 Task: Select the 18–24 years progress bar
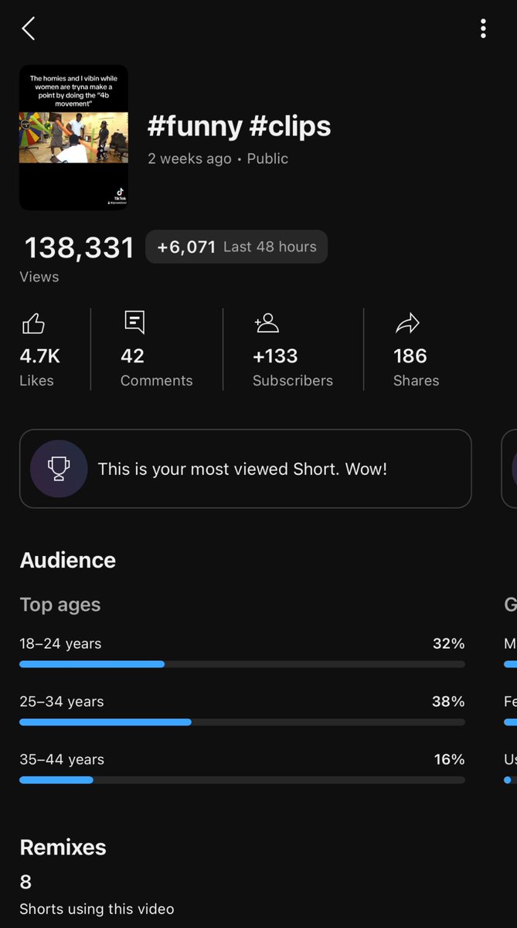[x=242, y=664]
